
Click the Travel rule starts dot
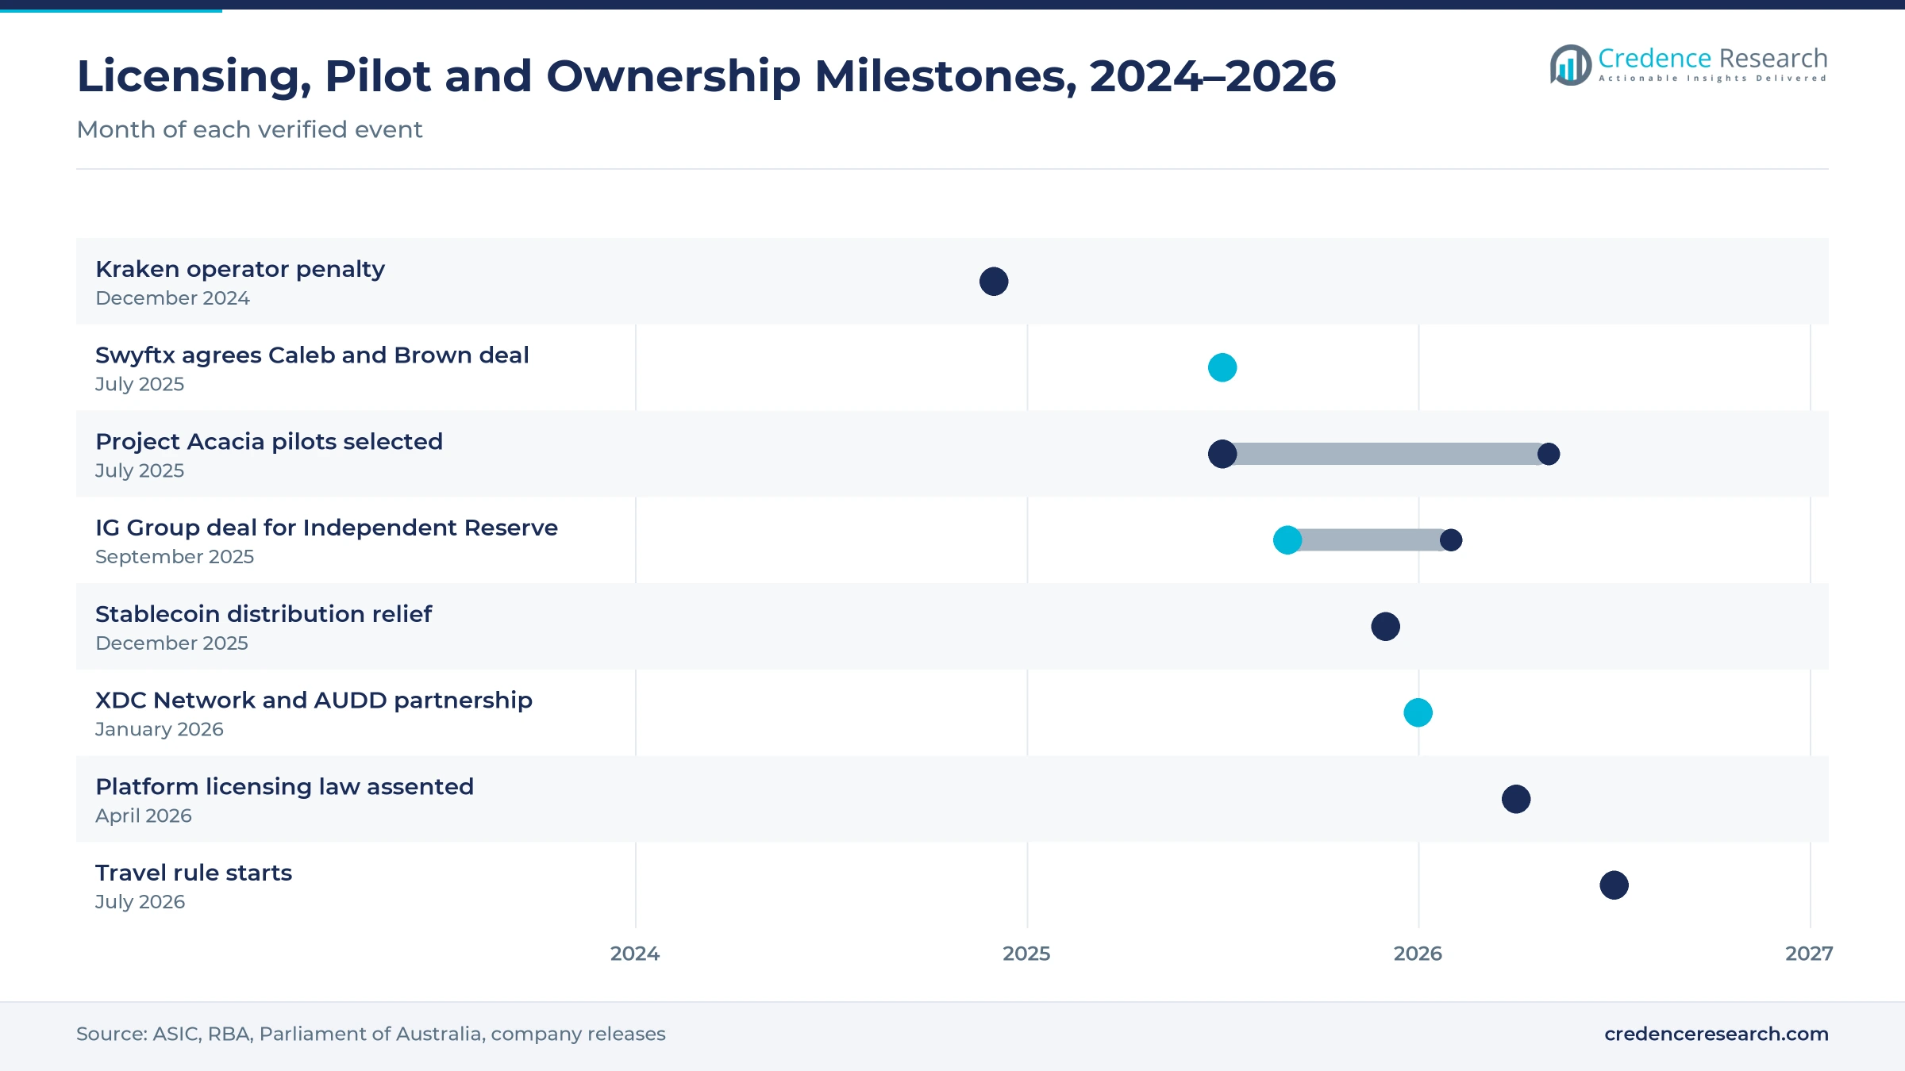click(1614, 885)
